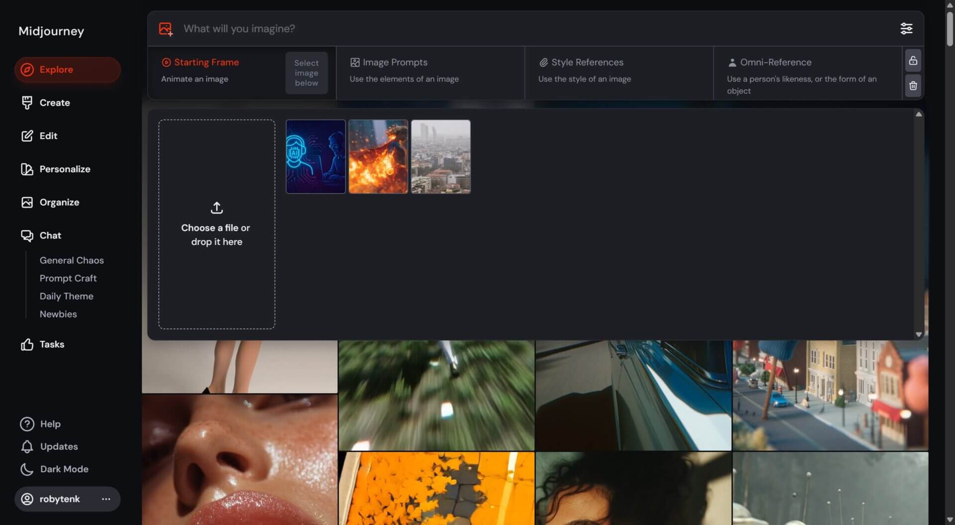Image resolution: width=955 pixels, height=525 pixels.
Task: Select the blue AI neon thumbnail
Action: click(315, 157)
